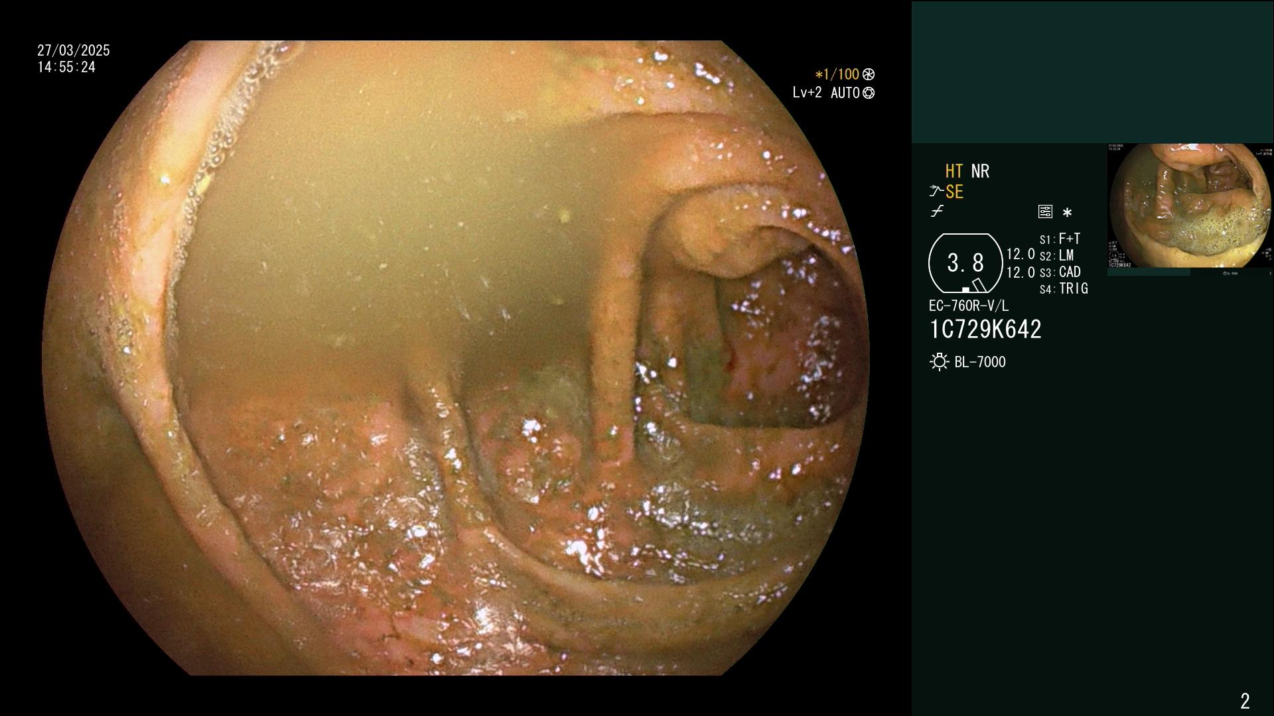This screenshot has height=716, width=1274.
Task: Click the S1: F+T switch assignment
Action: [1060, 239]
